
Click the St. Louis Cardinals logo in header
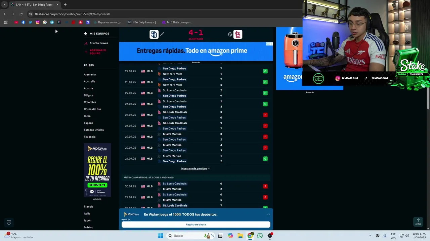click(238, 34)
